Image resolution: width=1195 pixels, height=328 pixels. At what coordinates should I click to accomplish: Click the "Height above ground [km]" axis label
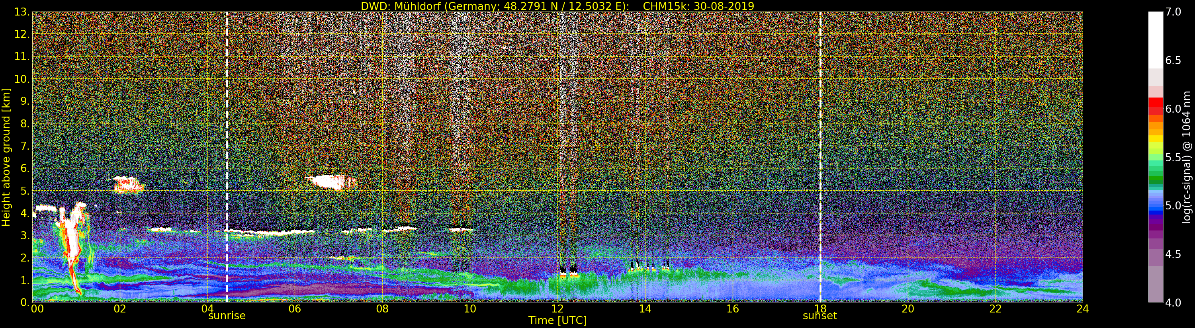coord(6,157)
